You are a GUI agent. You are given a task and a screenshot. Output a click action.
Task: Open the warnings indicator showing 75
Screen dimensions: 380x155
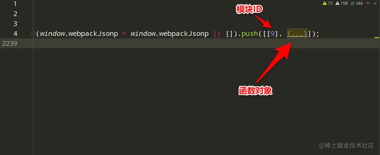[329, 3]
